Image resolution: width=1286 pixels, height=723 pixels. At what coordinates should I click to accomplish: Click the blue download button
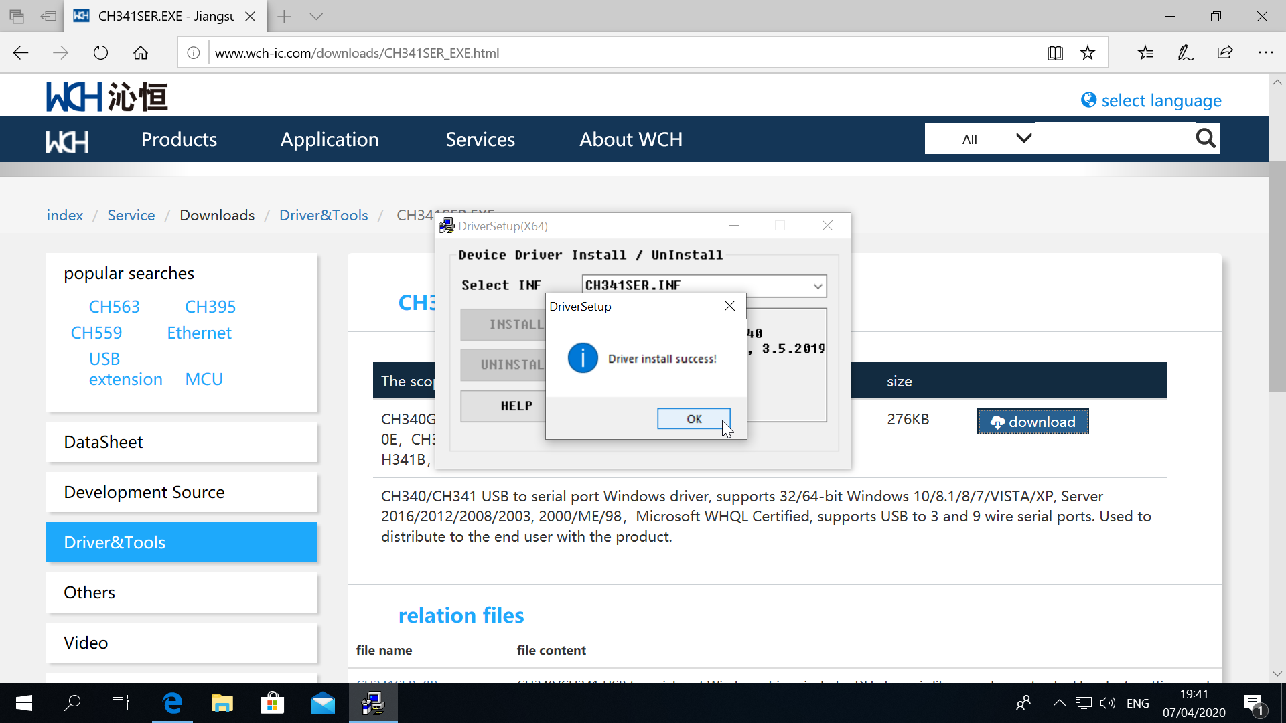1033,422
